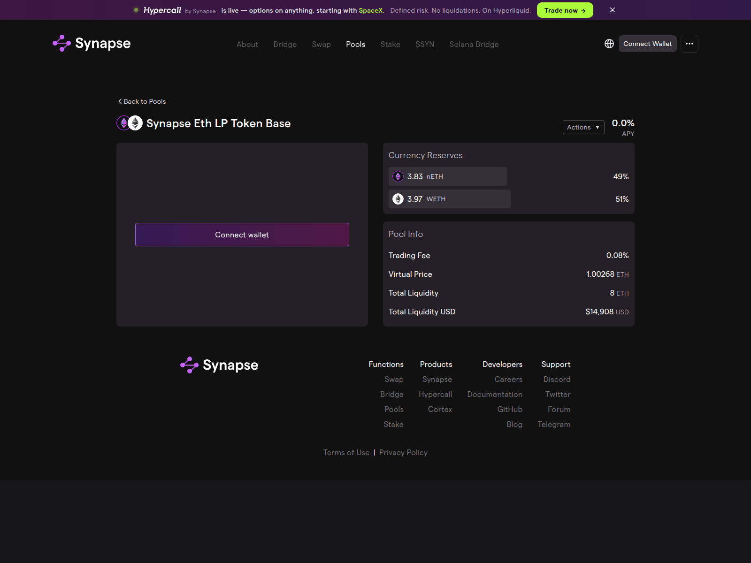This screenshot has width=751, height=563.
Task: Open the About nav item
Action: pos(247,44)
